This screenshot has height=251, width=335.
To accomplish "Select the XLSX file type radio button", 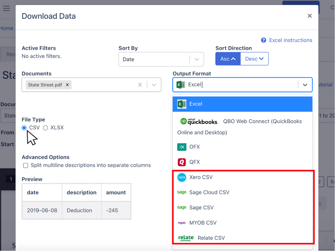I will (x=45, y=128).
